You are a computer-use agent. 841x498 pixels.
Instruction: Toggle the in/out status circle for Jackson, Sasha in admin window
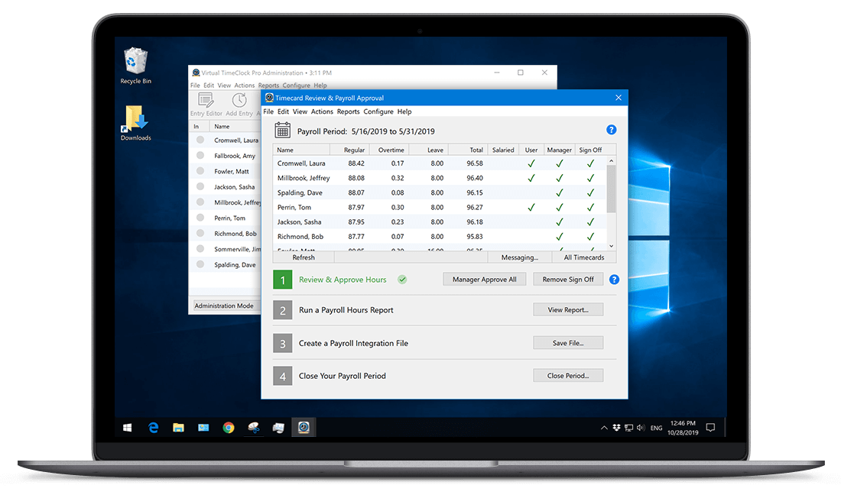point(200,186)
